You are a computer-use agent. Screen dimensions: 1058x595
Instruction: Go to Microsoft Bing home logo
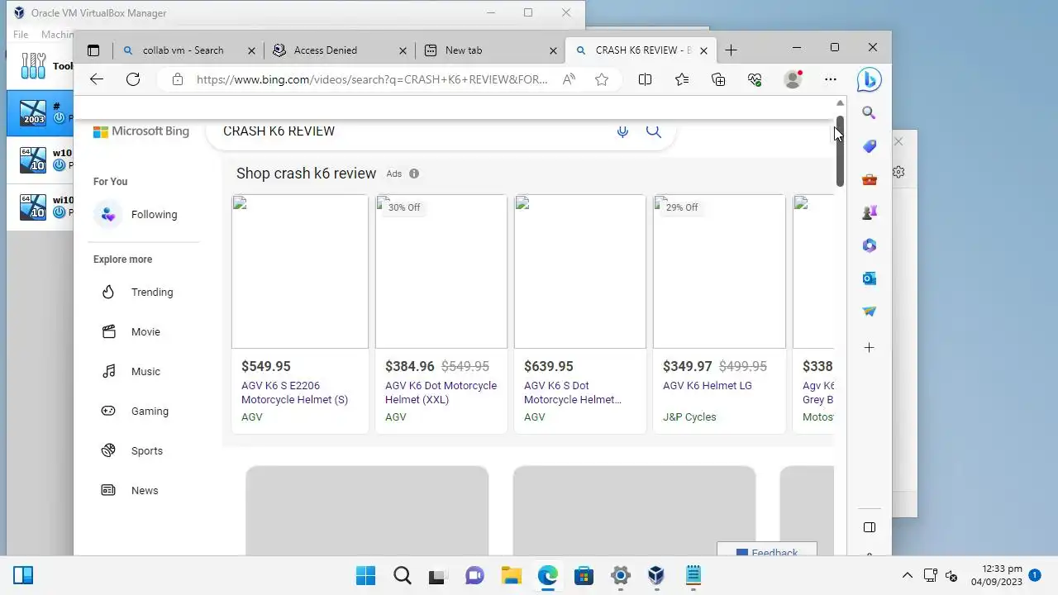pos(141,131)
